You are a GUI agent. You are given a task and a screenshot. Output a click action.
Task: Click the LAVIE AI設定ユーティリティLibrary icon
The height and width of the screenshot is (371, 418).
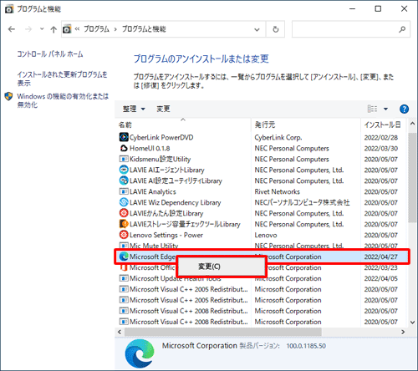(x=124, y=180)
